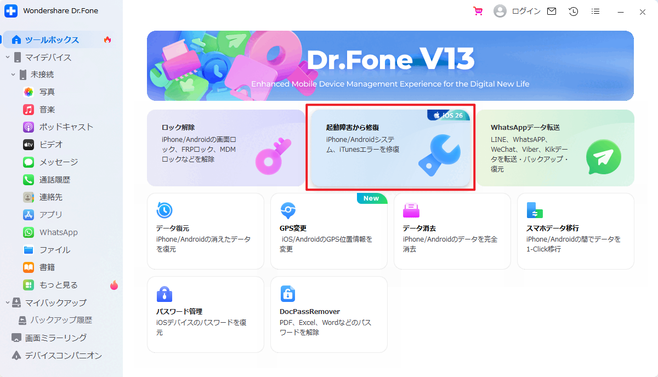Click the ツールボックス home icon
This screenshot has width=658, height=377.
coord(16,39)
